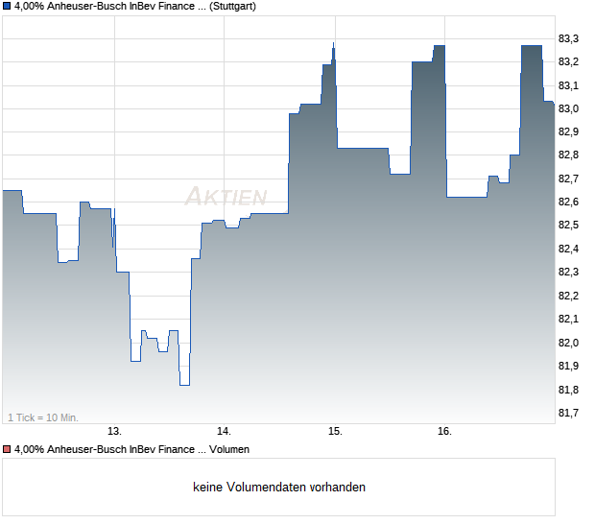
Task: Click the y-axis value '82,5'
Action: [x=568, y=225]
